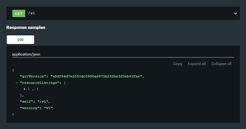Click the ellipsis inside collapsed braces
The width and height of the screenshot is (246, 129).
point(33,89)
